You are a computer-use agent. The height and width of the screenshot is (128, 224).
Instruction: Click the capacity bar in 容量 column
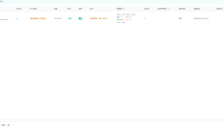(x=58, y=19)
